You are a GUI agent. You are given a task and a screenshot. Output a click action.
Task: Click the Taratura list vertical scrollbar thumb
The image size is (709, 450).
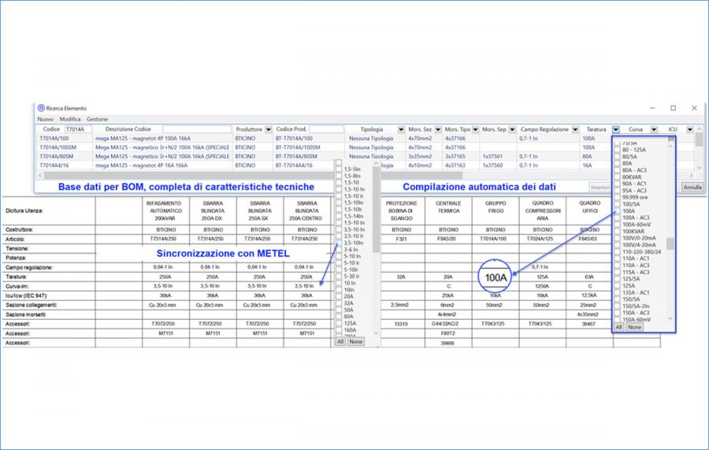tap(670, 244)
